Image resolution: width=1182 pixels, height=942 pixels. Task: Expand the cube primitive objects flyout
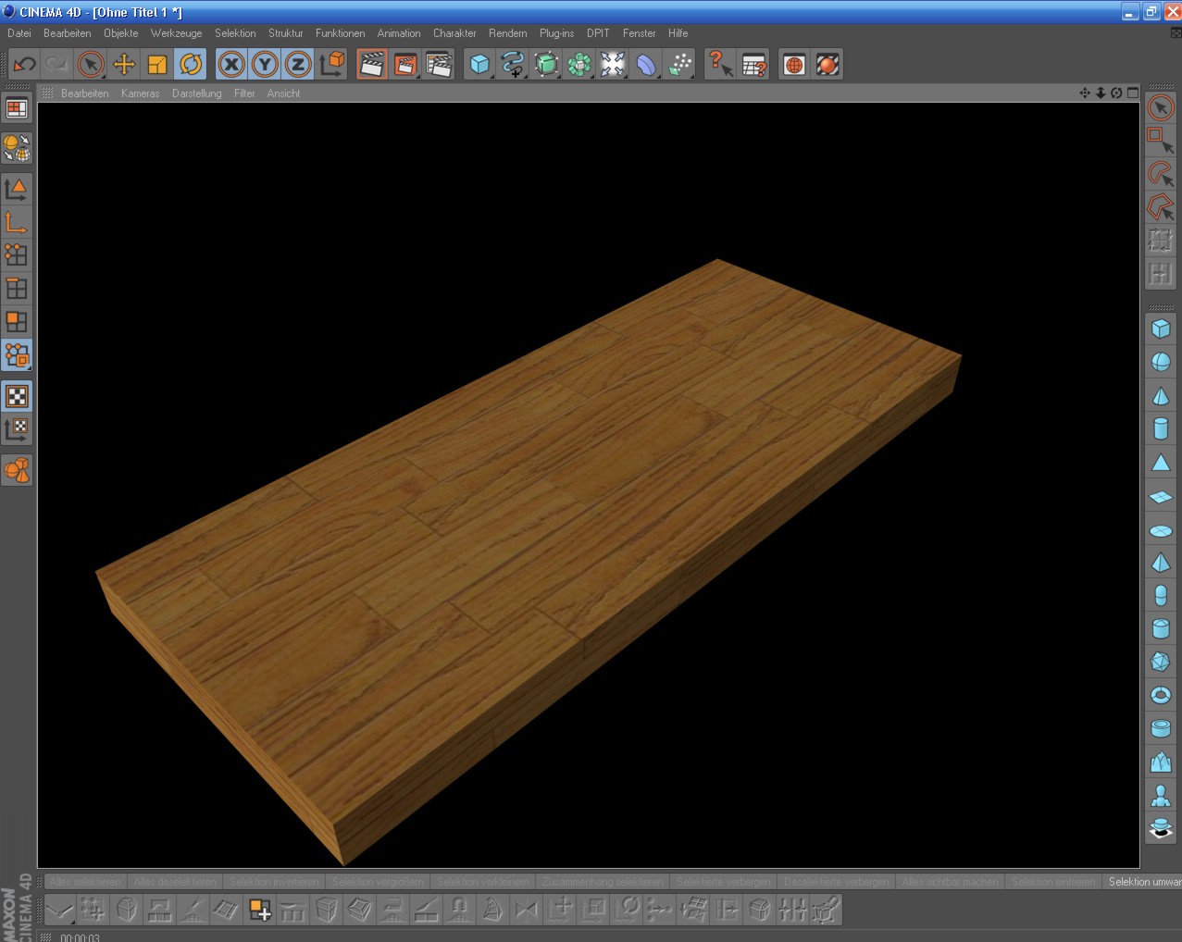coord(479,65)
